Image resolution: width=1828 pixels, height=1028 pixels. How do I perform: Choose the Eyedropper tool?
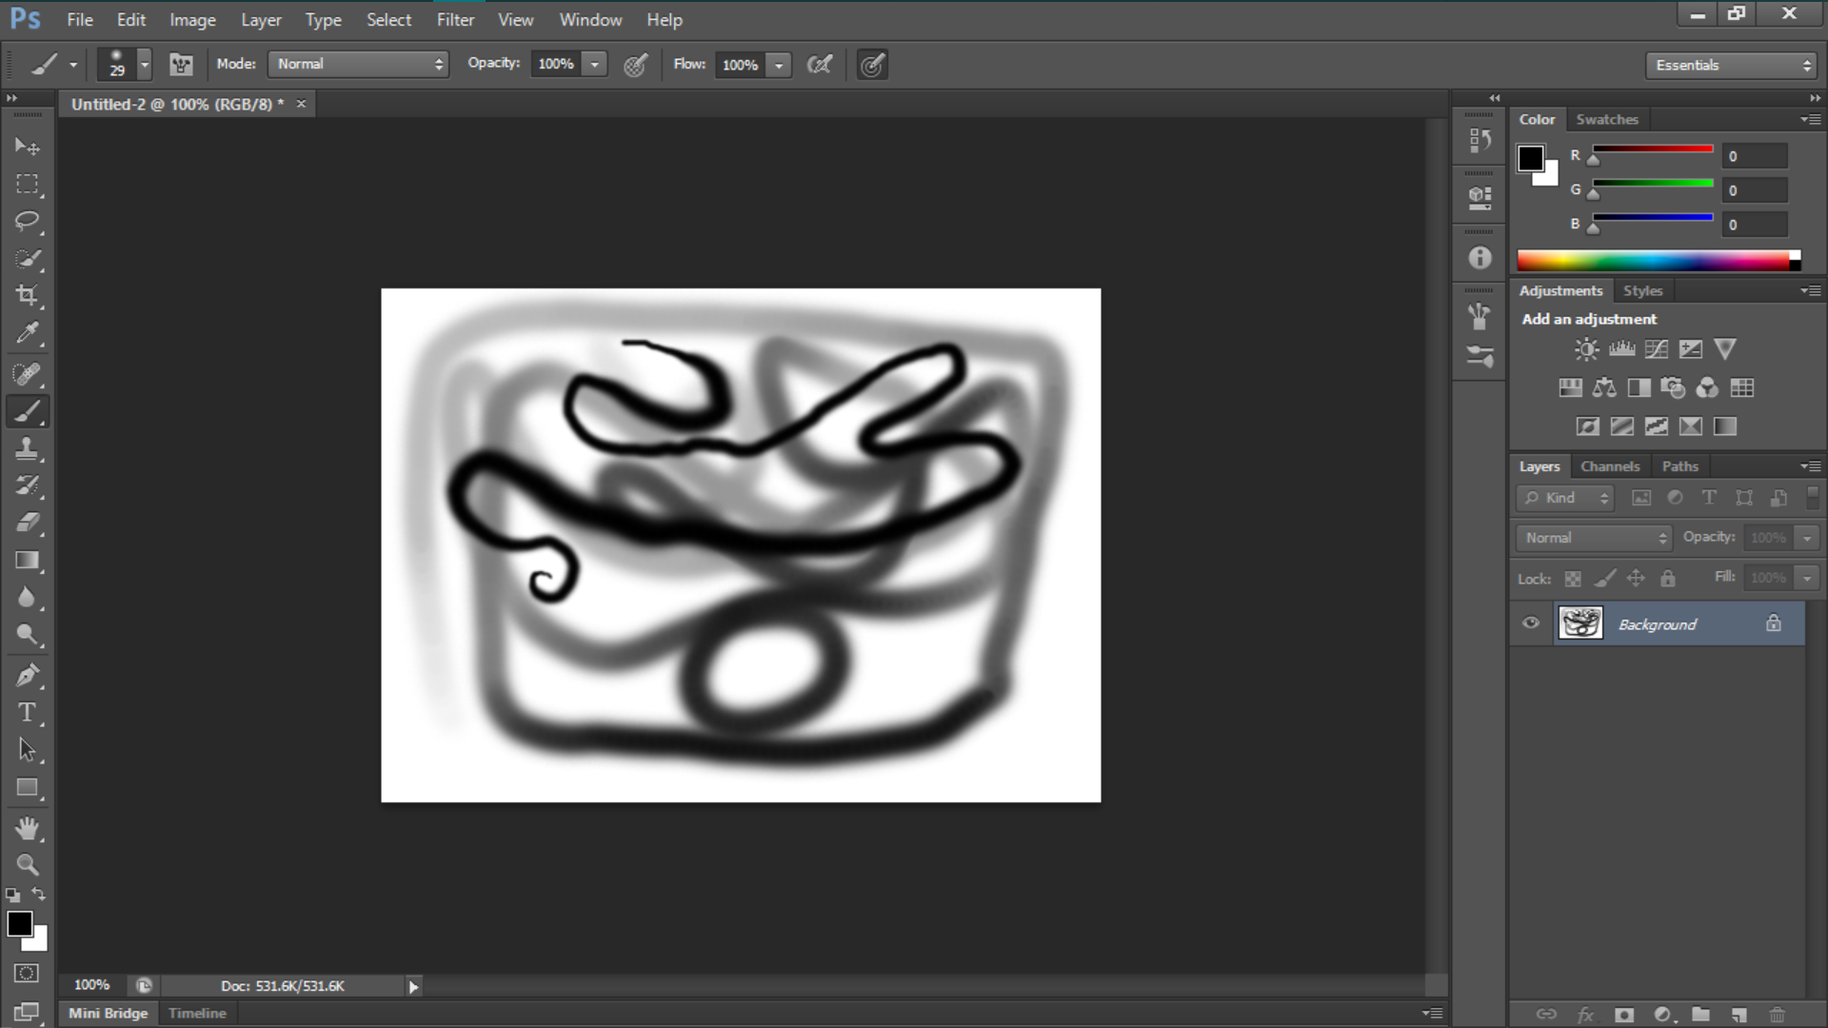click(x=28, y=334)
